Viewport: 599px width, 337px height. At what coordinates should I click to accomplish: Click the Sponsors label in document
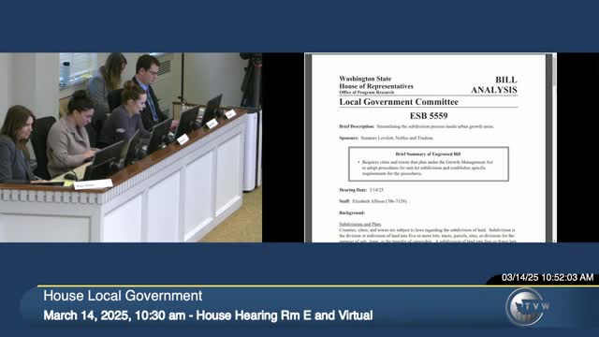click(349, 138)
